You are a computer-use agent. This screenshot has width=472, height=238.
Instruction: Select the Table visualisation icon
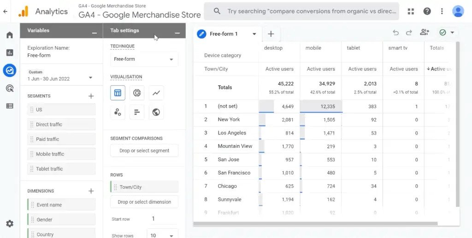click(118, 93)
